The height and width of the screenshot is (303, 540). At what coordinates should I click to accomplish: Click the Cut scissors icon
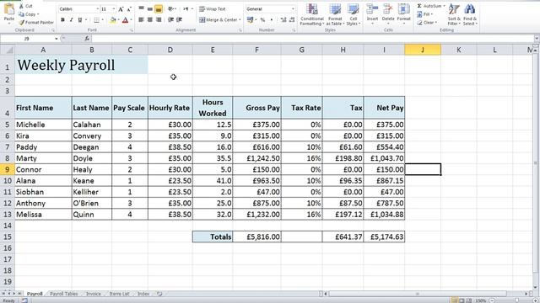(x=21, y=6)
